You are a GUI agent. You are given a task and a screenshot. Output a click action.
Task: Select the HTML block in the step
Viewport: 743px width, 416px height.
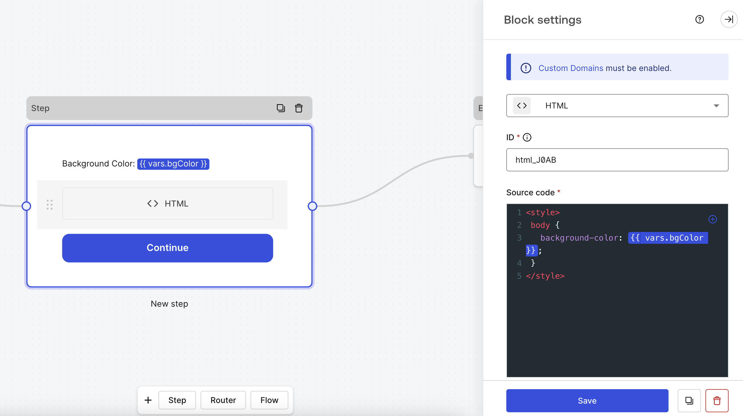(167, 203)
